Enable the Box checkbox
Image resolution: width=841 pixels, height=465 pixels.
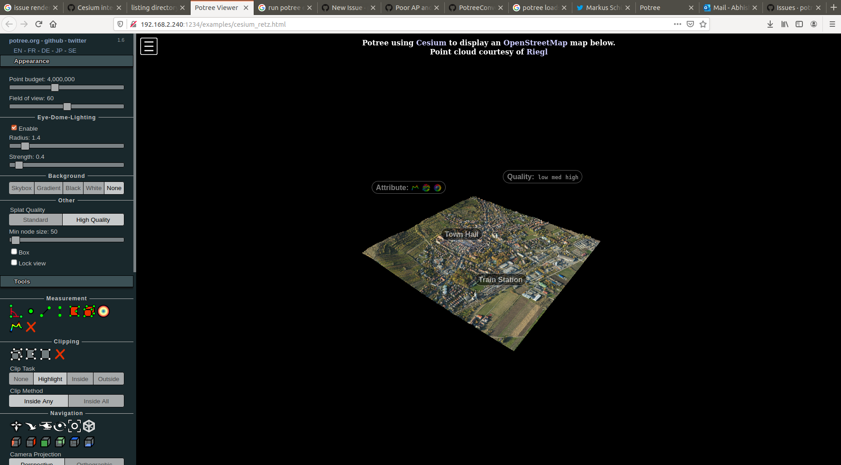pos(14,251)
